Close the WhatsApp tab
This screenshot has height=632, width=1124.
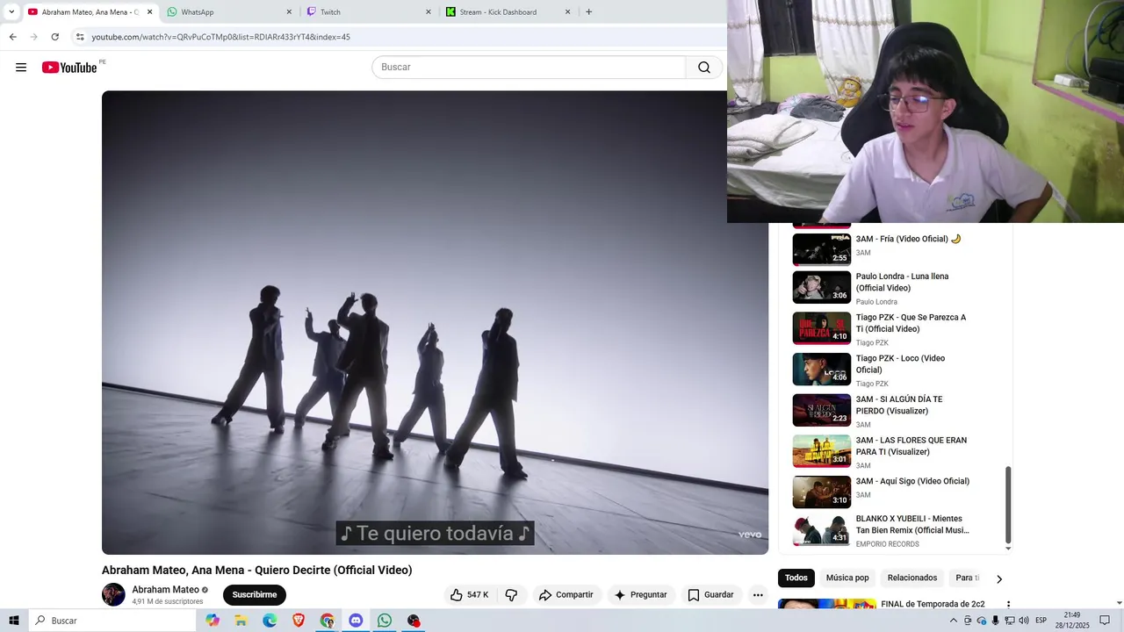[x=289, y=12]
